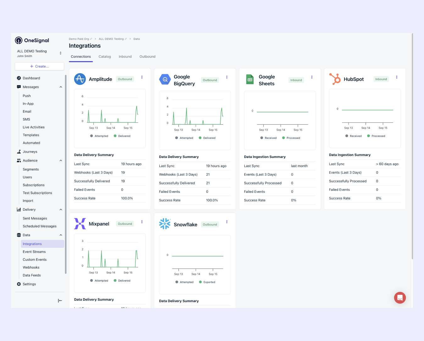Collapse the sidebar with the arrow icon
Viewport: 424px width, 341px height.
click(x=60, y=301)
